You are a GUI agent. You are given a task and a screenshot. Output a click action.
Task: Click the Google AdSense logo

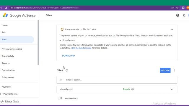coord(19,15)
